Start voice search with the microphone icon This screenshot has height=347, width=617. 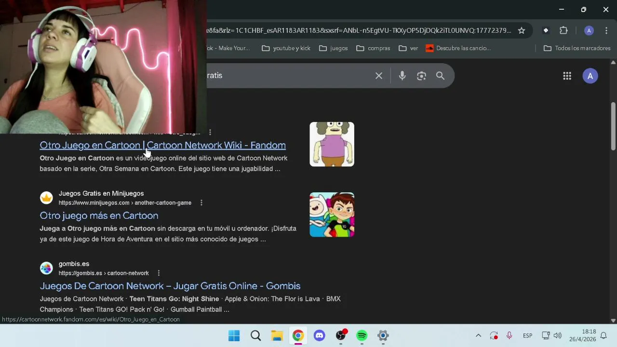(402, 76)
